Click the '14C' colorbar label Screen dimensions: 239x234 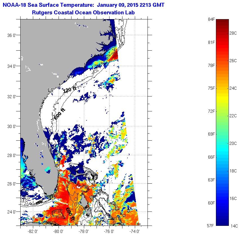click(234, 226)
